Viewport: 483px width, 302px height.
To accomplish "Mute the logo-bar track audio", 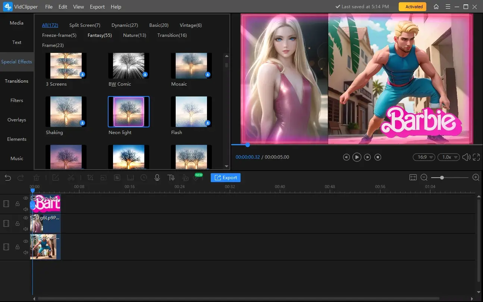I will pyautogui.click(x=26, y=209).
